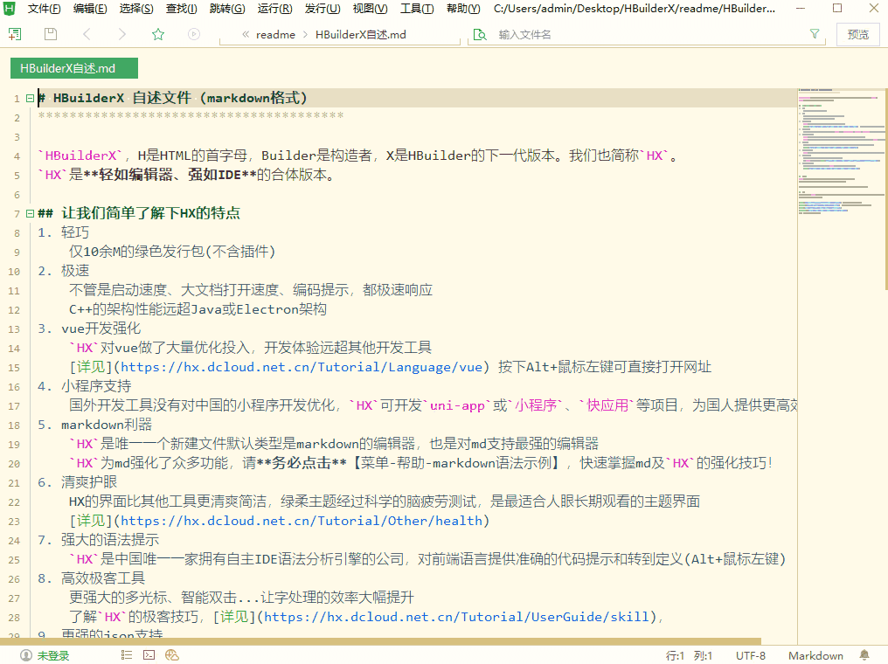The width and height of the screenshot is (888, 664).
Task: Save the document using the save icon
Action: point(50,34)
